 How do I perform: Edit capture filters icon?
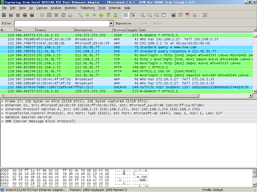[174, 15]
